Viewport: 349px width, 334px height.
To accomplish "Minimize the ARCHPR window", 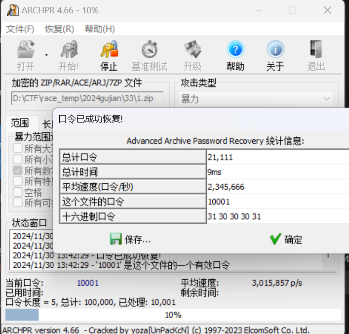I will click(258, 10).
